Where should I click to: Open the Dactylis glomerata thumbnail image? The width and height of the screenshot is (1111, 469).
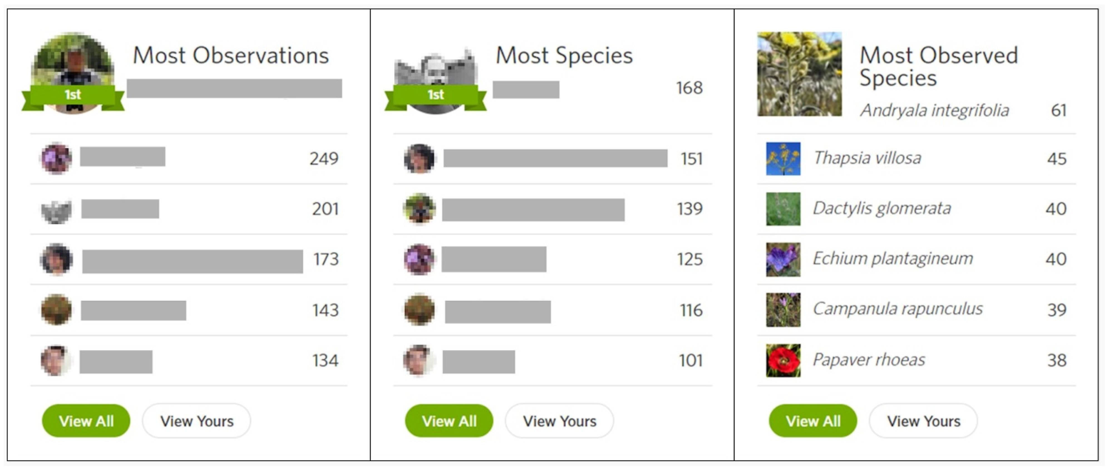[x=783, y=209]
